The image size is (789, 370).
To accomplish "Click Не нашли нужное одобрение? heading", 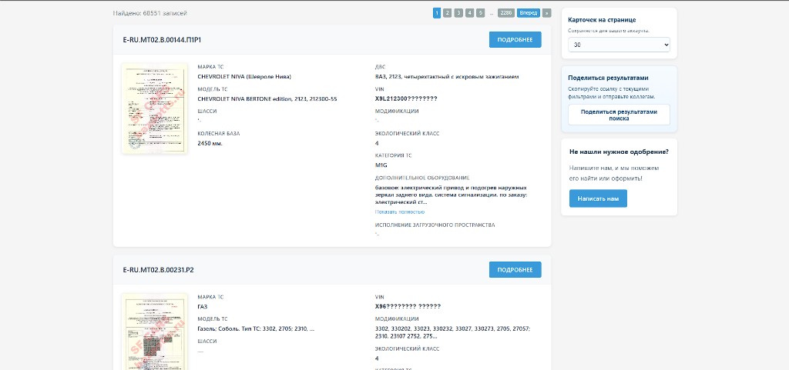I will pos(619,152).
